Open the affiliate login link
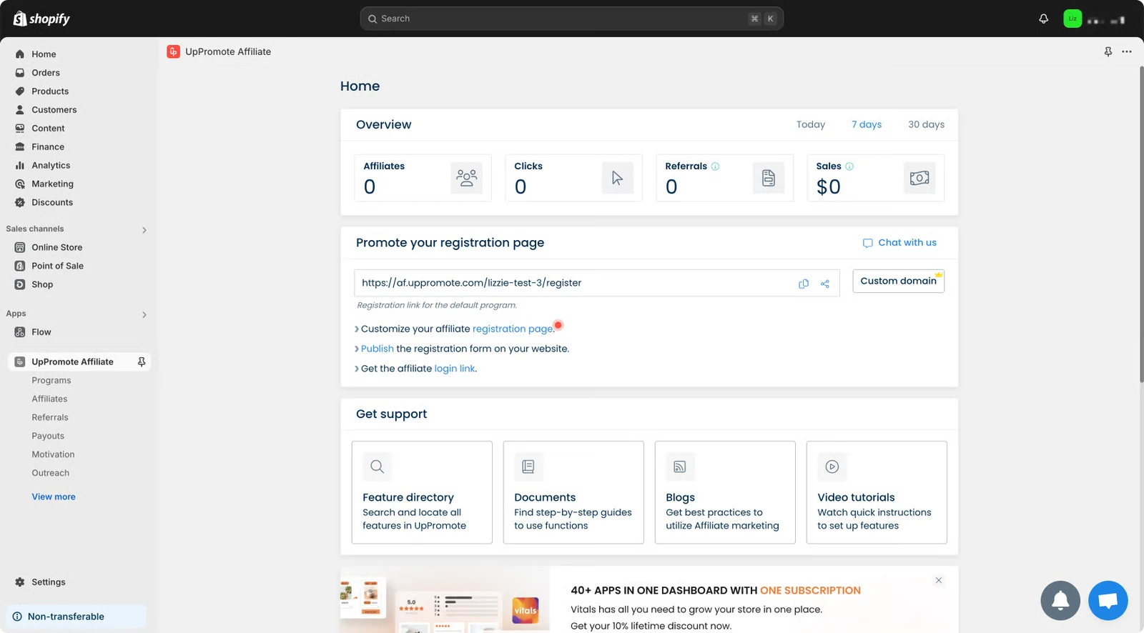The width and height of the screenshot is (1144, 633). [455, 369]
